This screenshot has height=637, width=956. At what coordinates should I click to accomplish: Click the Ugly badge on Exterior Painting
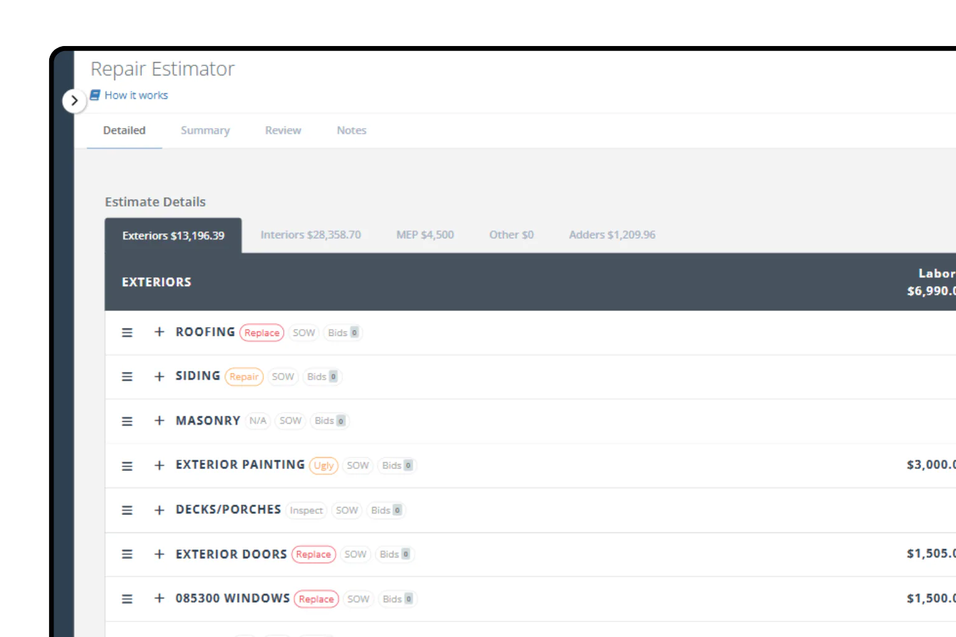pos(324,466)
